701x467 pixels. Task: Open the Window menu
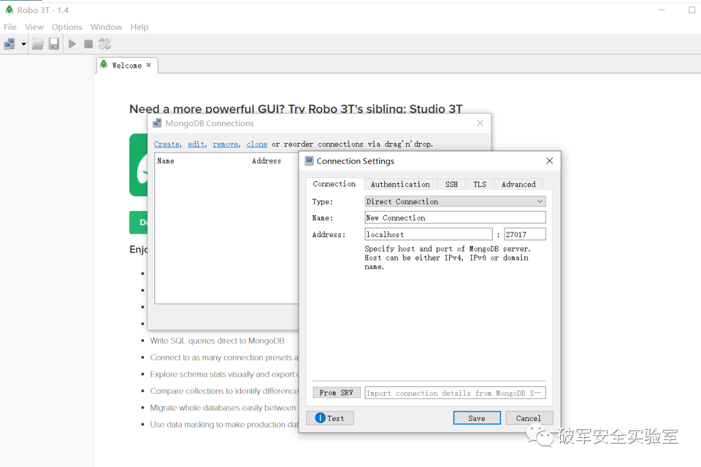(106, 27)
